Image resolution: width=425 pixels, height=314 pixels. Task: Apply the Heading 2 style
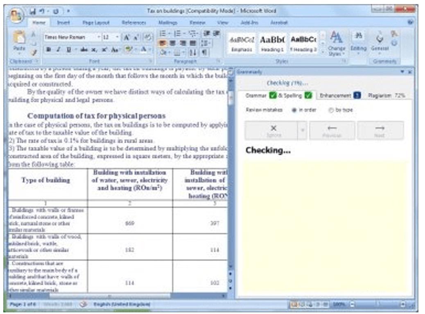tap(303, 43)
